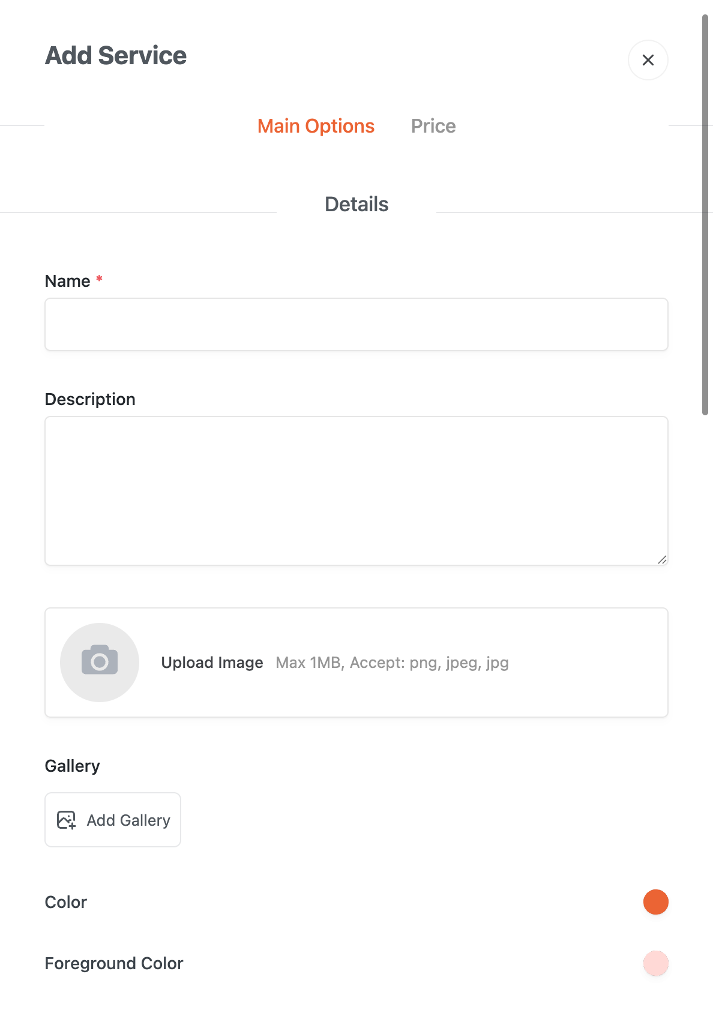Open the orange Color swatch picker
The width and height of the screenshot is (713, 1025).
(656, 902)
